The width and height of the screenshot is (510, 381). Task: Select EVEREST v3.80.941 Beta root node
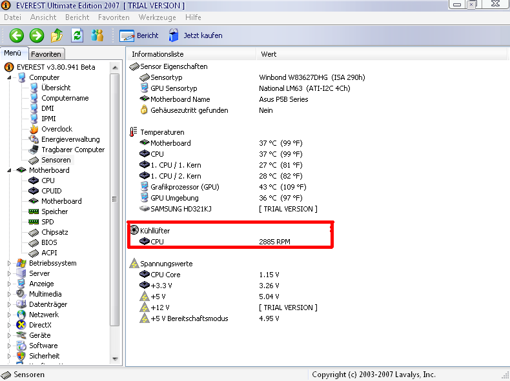coord(56,67)
